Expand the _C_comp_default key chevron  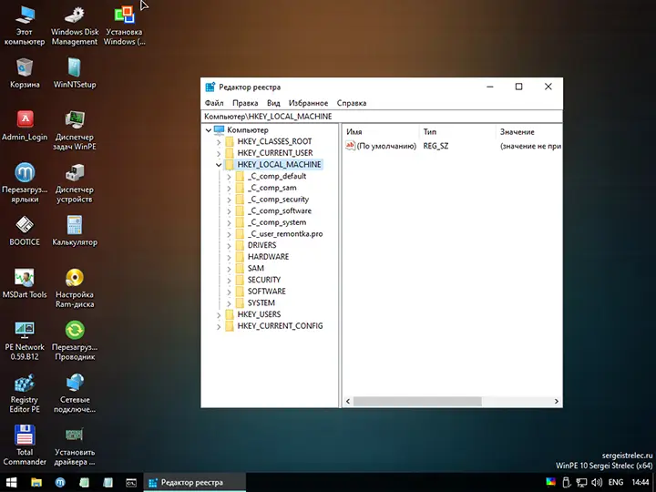point(229,177)
